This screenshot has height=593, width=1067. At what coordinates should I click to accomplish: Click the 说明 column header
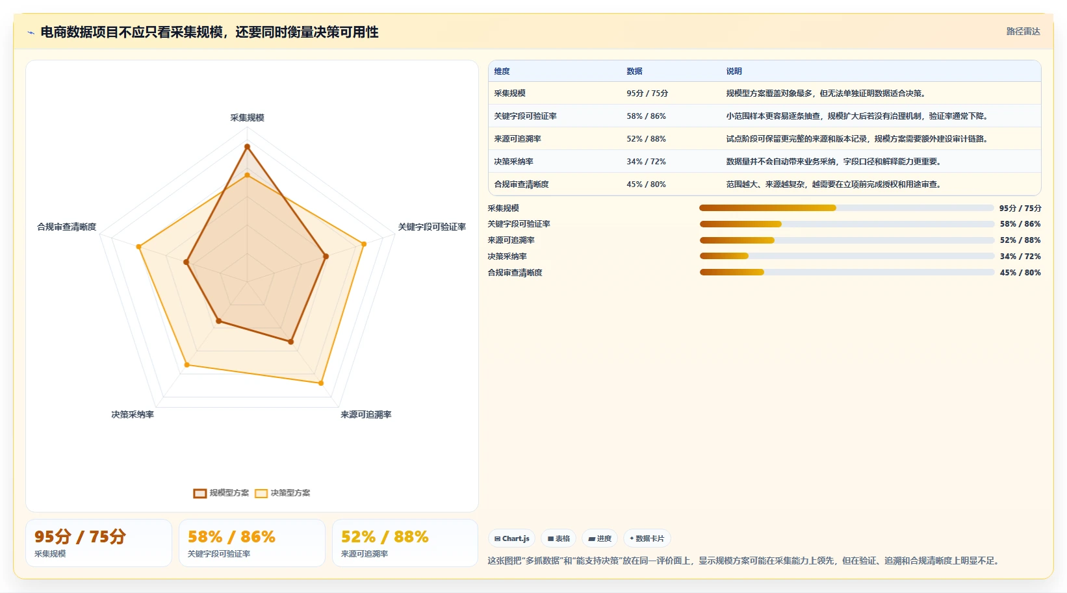pyautogui.click(x=734, y=71)
